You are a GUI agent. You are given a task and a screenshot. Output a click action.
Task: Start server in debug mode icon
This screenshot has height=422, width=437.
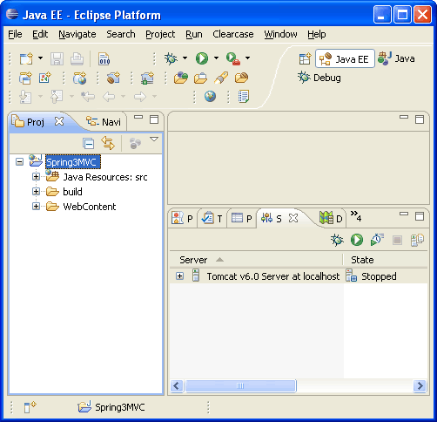pyautogui.click(x=337, y=240)
